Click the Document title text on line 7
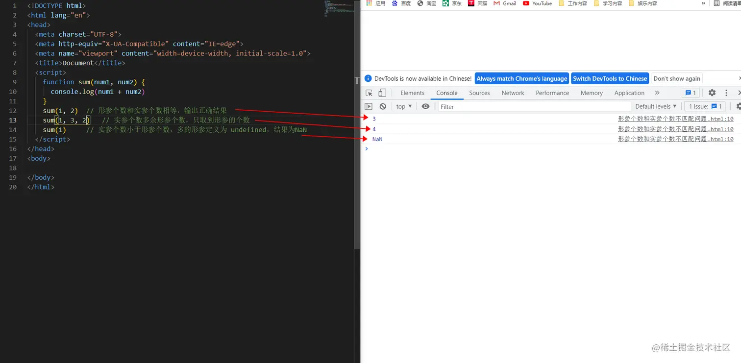 [x=78, y=63]
